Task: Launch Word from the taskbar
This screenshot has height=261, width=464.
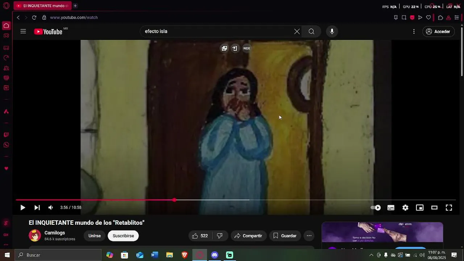Action: 155,255
